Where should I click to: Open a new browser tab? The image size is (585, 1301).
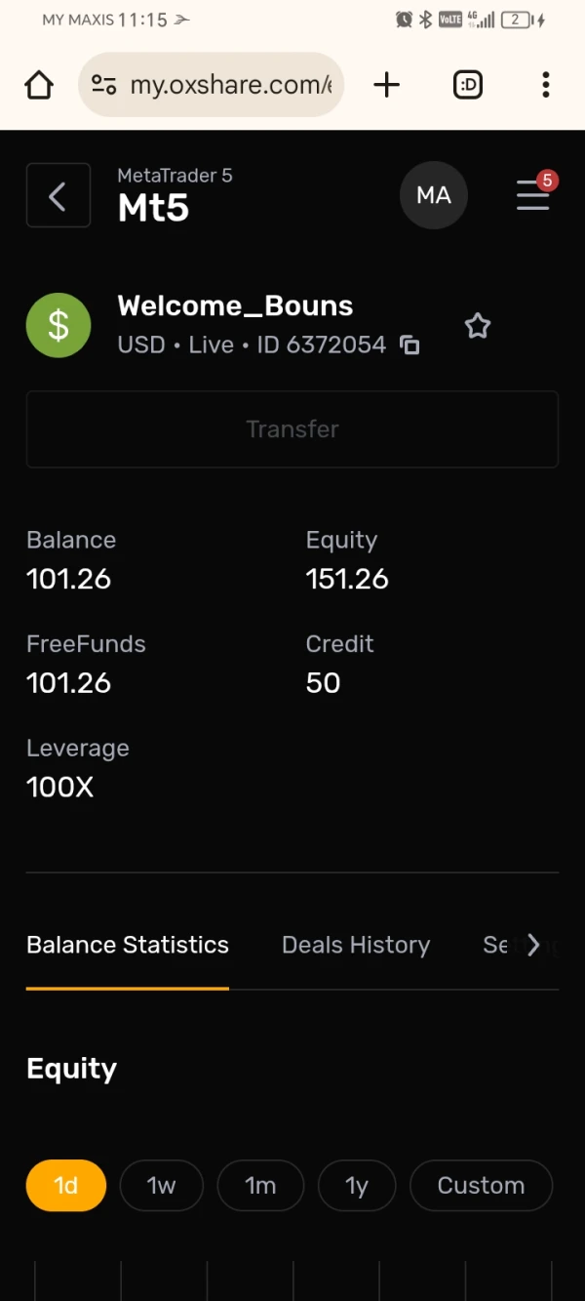(387, 86)
